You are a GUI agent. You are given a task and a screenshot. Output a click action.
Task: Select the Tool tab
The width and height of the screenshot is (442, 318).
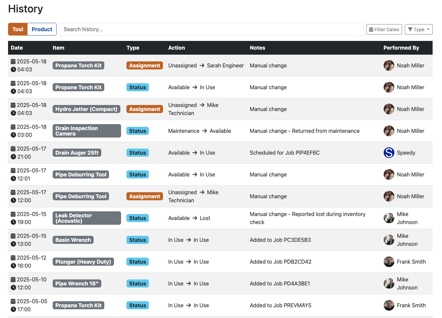17,29
